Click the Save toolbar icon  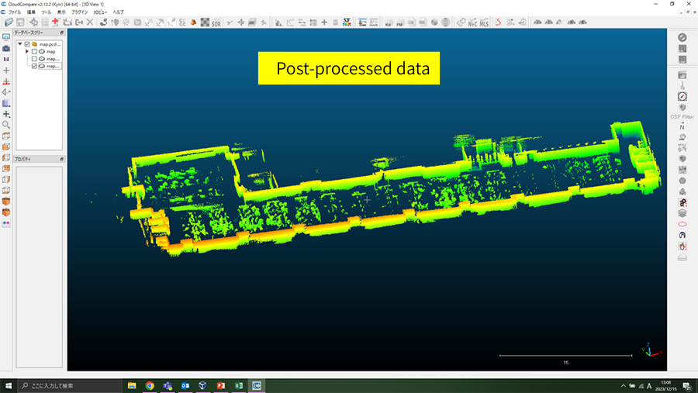coord(20,22)
